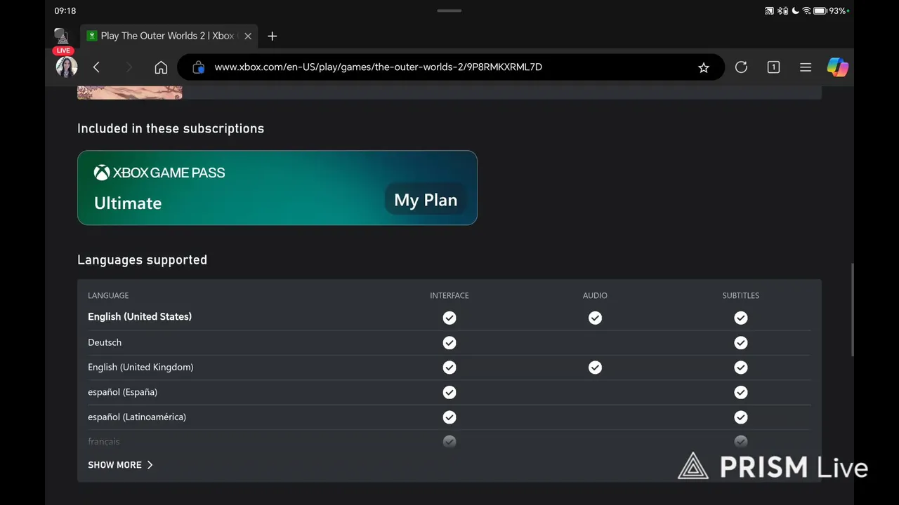
Task: Click the English (United States) audio checkmark
Action: click(x=595, y=318)
